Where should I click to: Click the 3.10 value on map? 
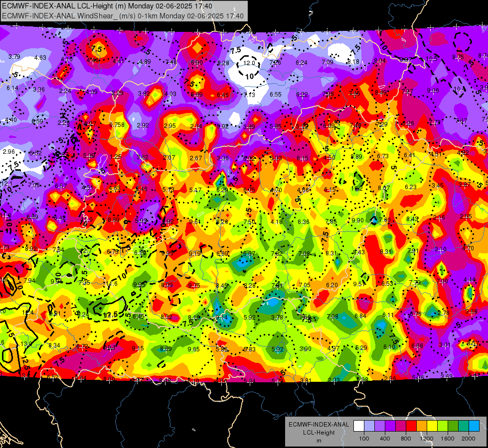click(x=440, y=249)
